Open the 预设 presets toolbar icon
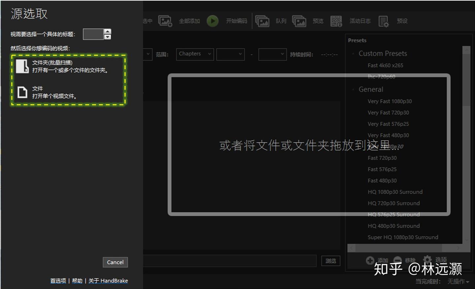Viewport: 475px width, 289px height. click(384, 21)
